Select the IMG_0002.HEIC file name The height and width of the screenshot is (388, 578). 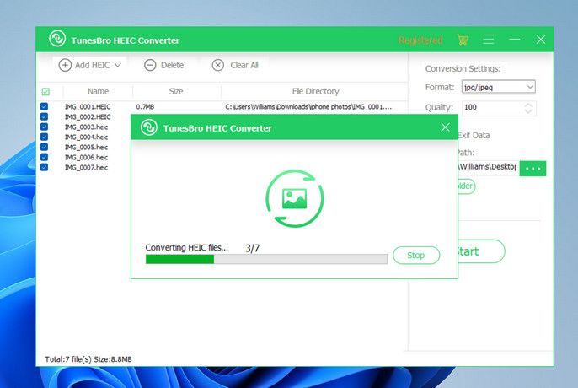[x=88, y=116]
